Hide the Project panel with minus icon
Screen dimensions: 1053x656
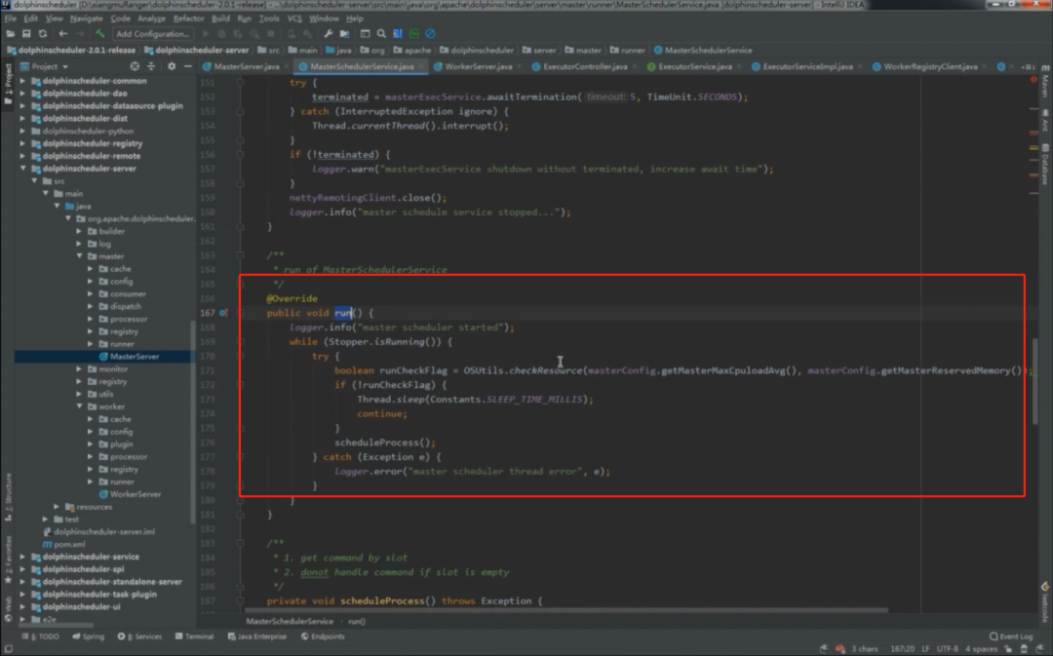[187, 66]
